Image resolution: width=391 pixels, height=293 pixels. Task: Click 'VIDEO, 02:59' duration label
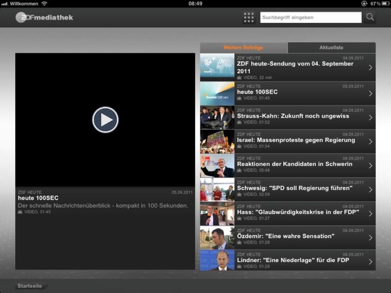point(257,194)
